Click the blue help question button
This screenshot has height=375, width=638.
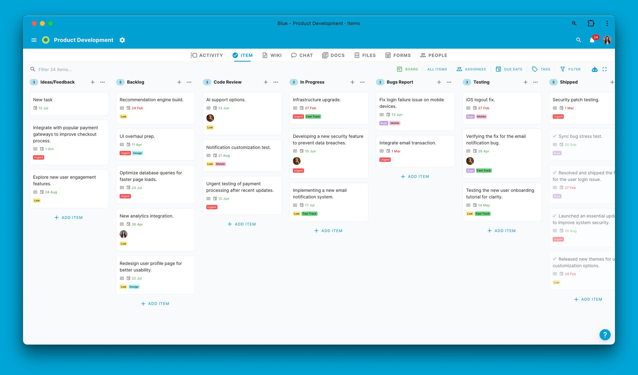[605, 335]
